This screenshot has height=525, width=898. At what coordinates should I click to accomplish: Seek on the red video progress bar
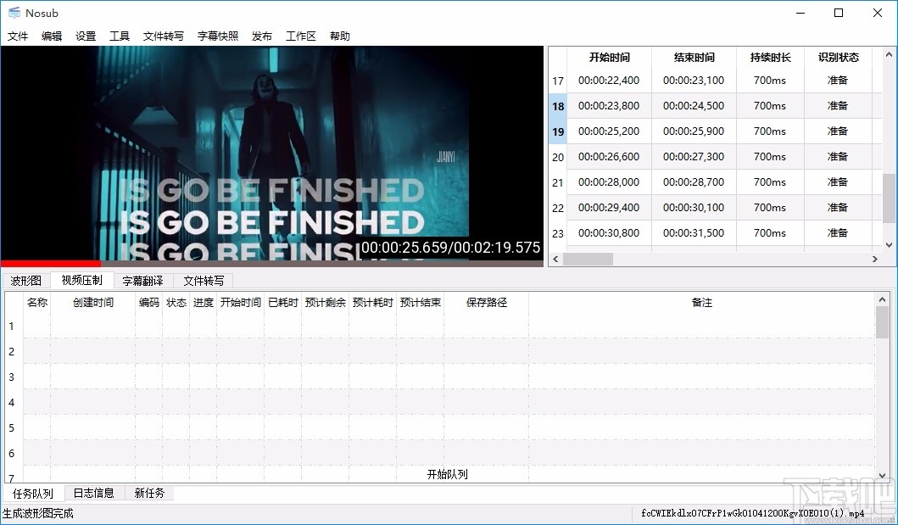click(x=271, y=264)
